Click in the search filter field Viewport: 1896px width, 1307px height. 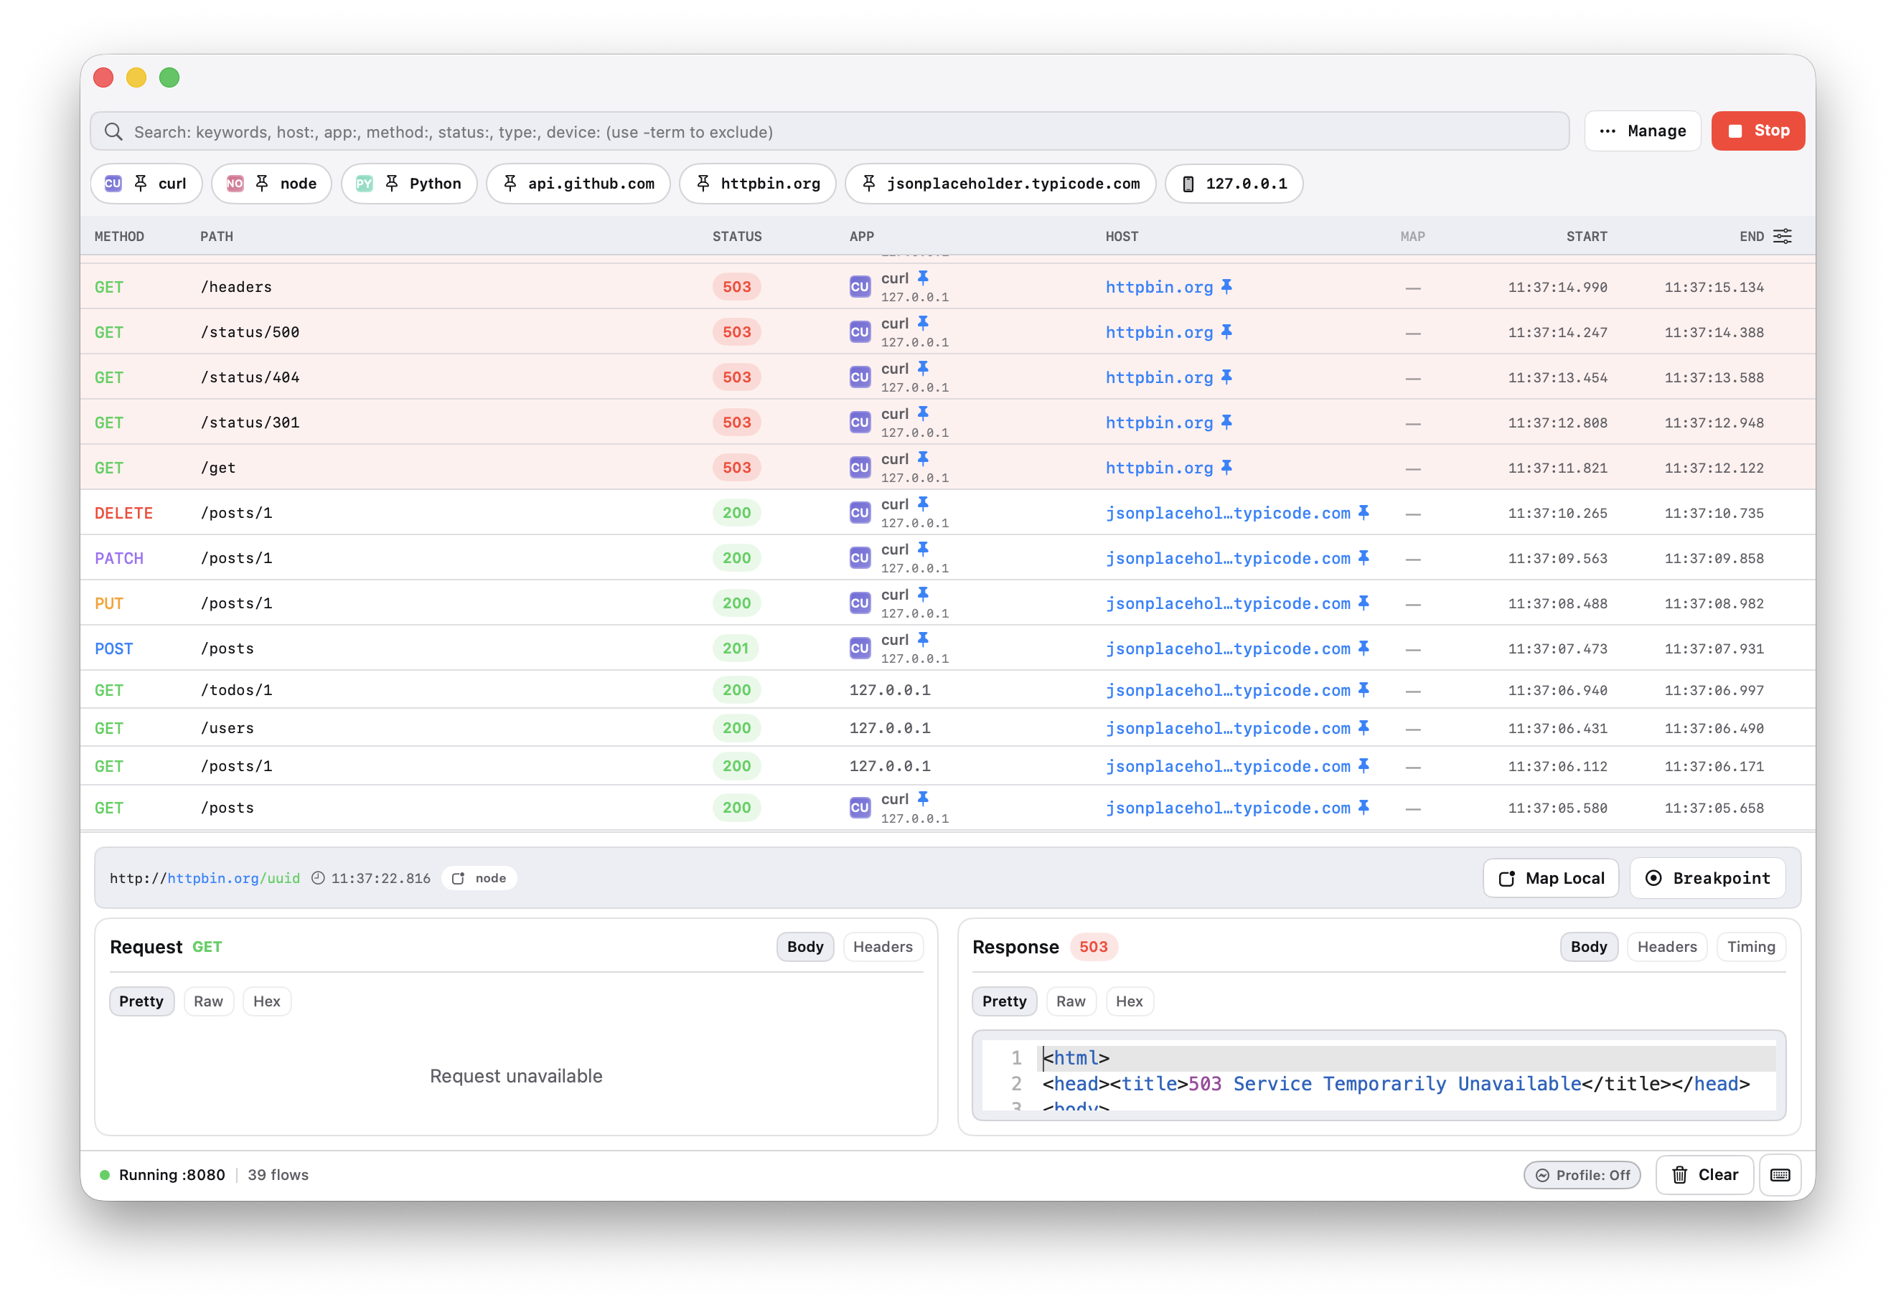(829, 131)
